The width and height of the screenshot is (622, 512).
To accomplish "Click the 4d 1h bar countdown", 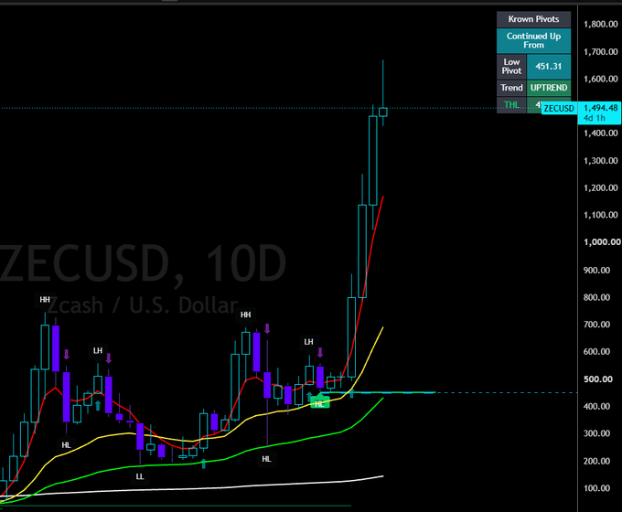I will [x=595, y=118].
